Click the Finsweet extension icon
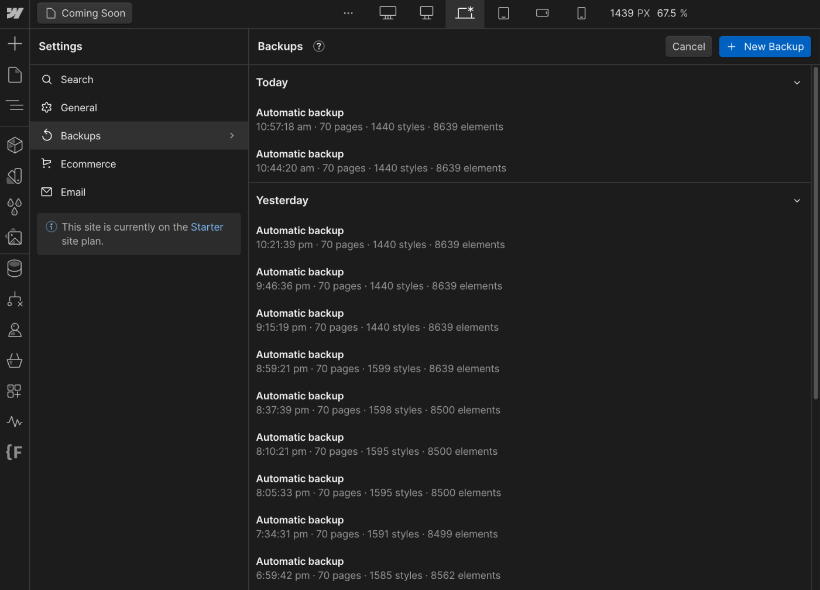The image size is (820, 590). pyautogui.click(x=14, y=451)
